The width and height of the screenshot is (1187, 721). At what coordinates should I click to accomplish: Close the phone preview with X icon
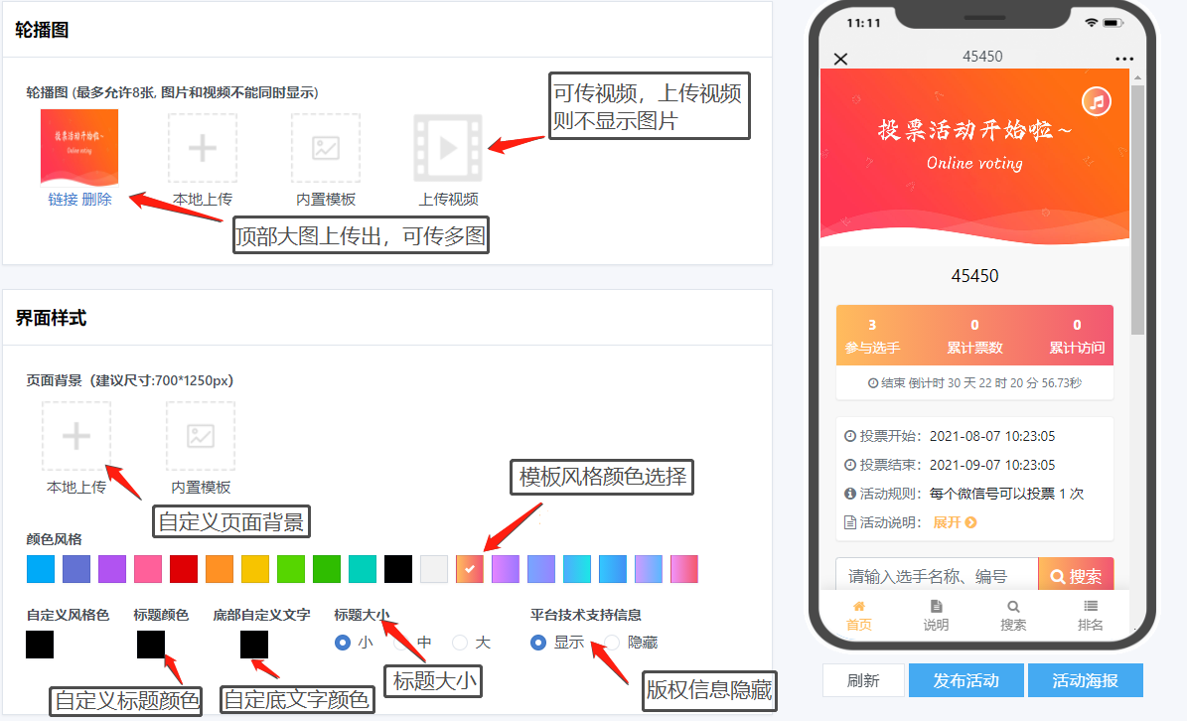(840, 59)
